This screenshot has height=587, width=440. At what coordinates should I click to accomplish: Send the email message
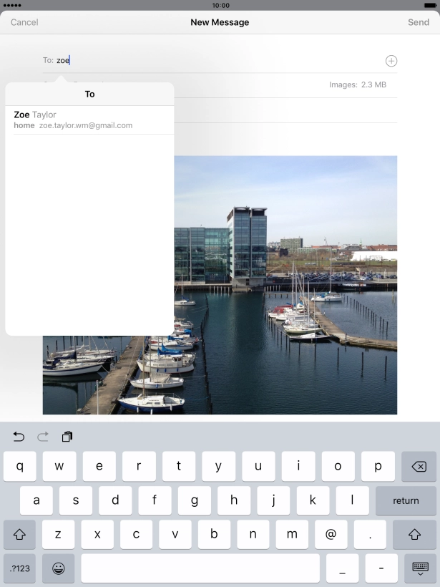coord(419,22)
